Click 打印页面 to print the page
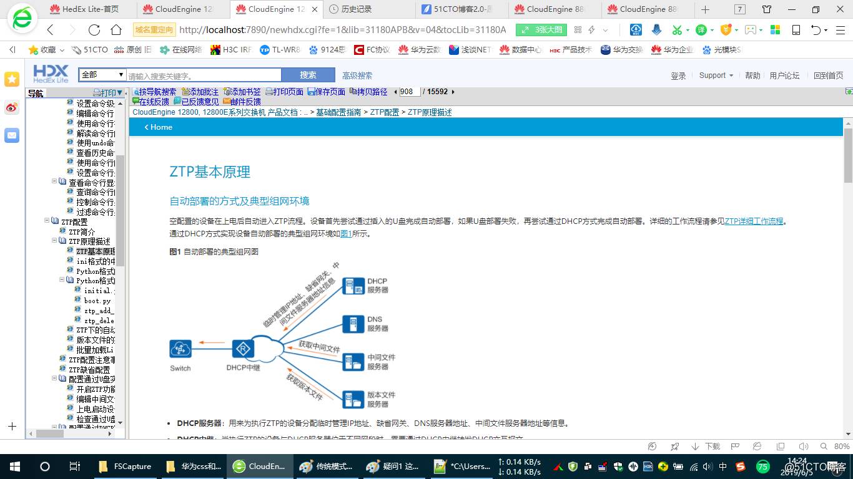853x479 pixels. pyautogui.click(x=284, y=92)
